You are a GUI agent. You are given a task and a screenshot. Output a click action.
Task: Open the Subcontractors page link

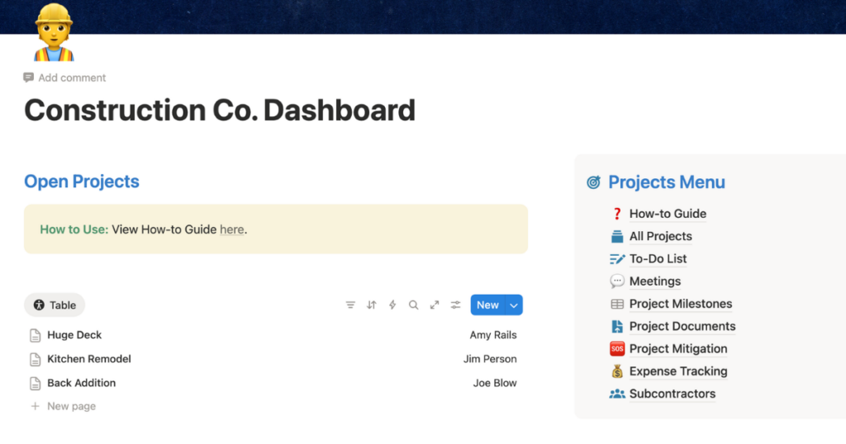click(672, 394)
